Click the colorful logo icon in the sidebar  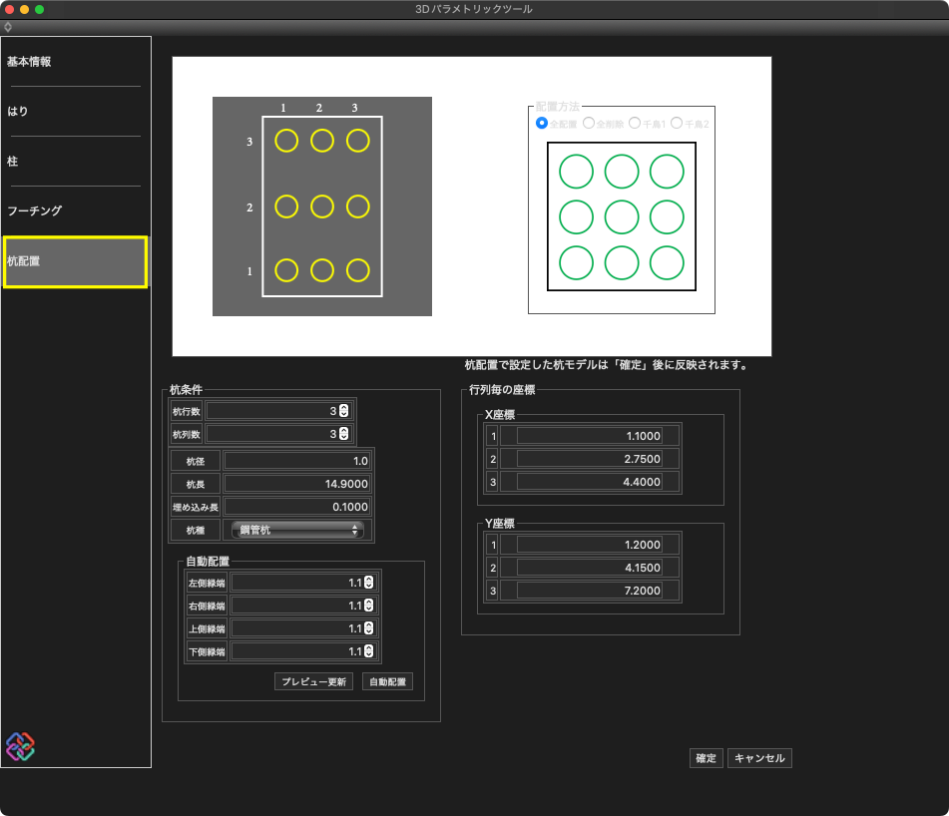[20, 746]
